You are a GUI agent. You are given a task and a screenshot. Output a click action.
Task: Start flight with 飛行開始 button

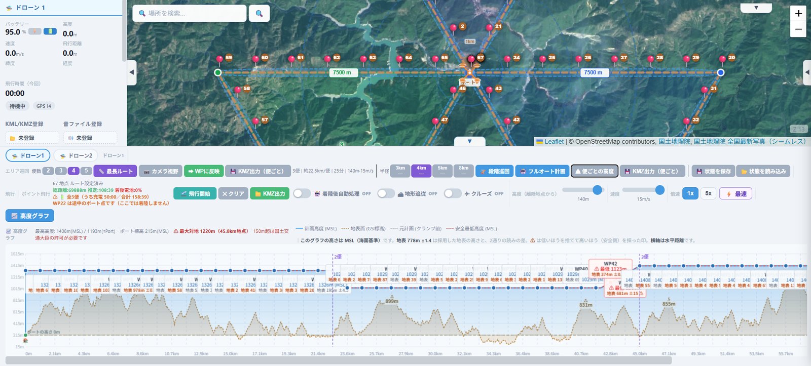pyautogui.click(x=195, y=193)
